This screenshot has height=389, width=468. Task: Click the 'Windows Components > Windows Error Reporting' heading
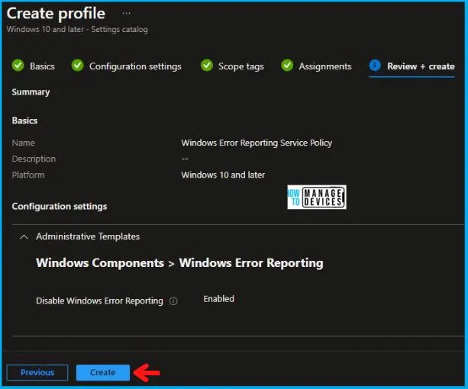[x=179, y=263]
